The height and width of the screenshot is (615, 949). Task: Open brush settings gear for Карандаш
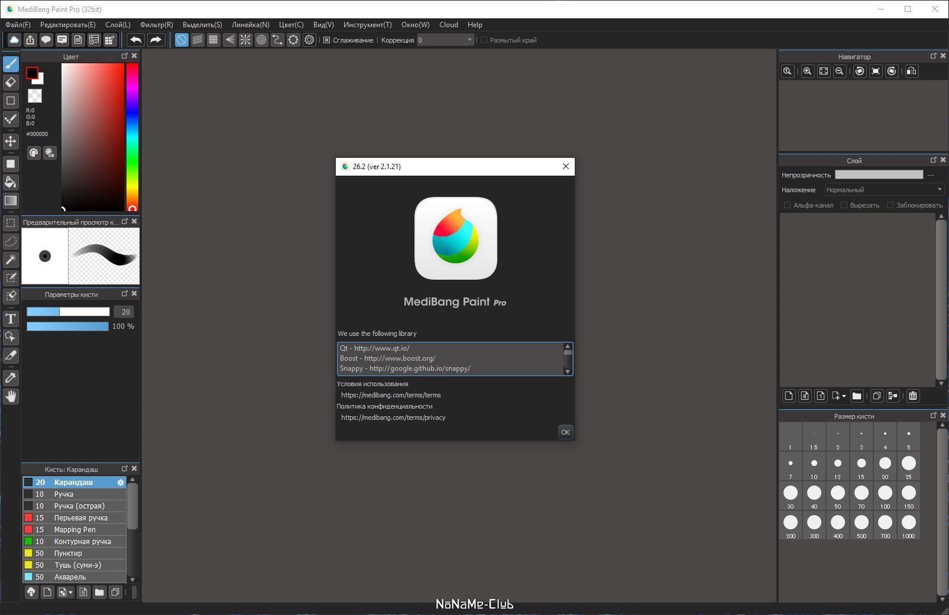121,483
